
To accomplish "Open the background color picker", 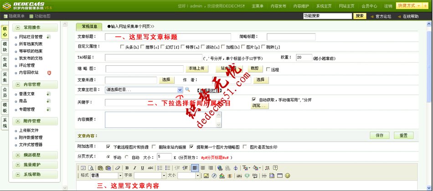I will coord(257,168).
